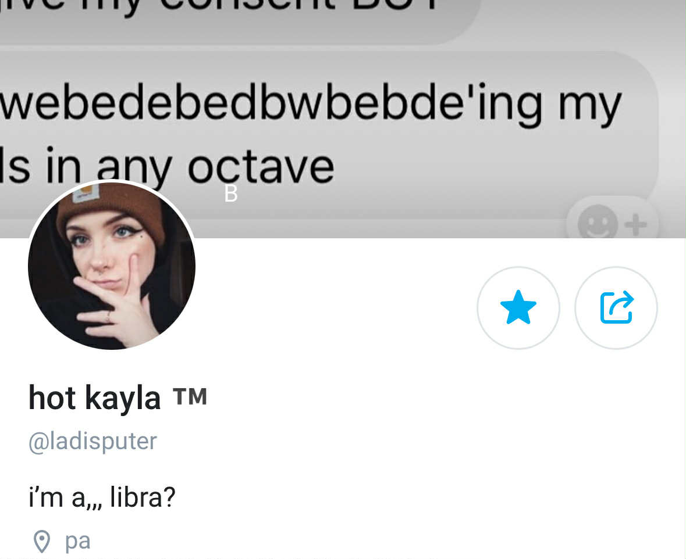Select the location text pa
686x559 pixels.
77,542
